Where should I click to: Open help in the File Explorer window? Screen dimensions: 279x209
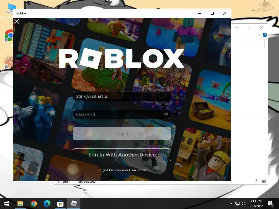pos(265,35)
